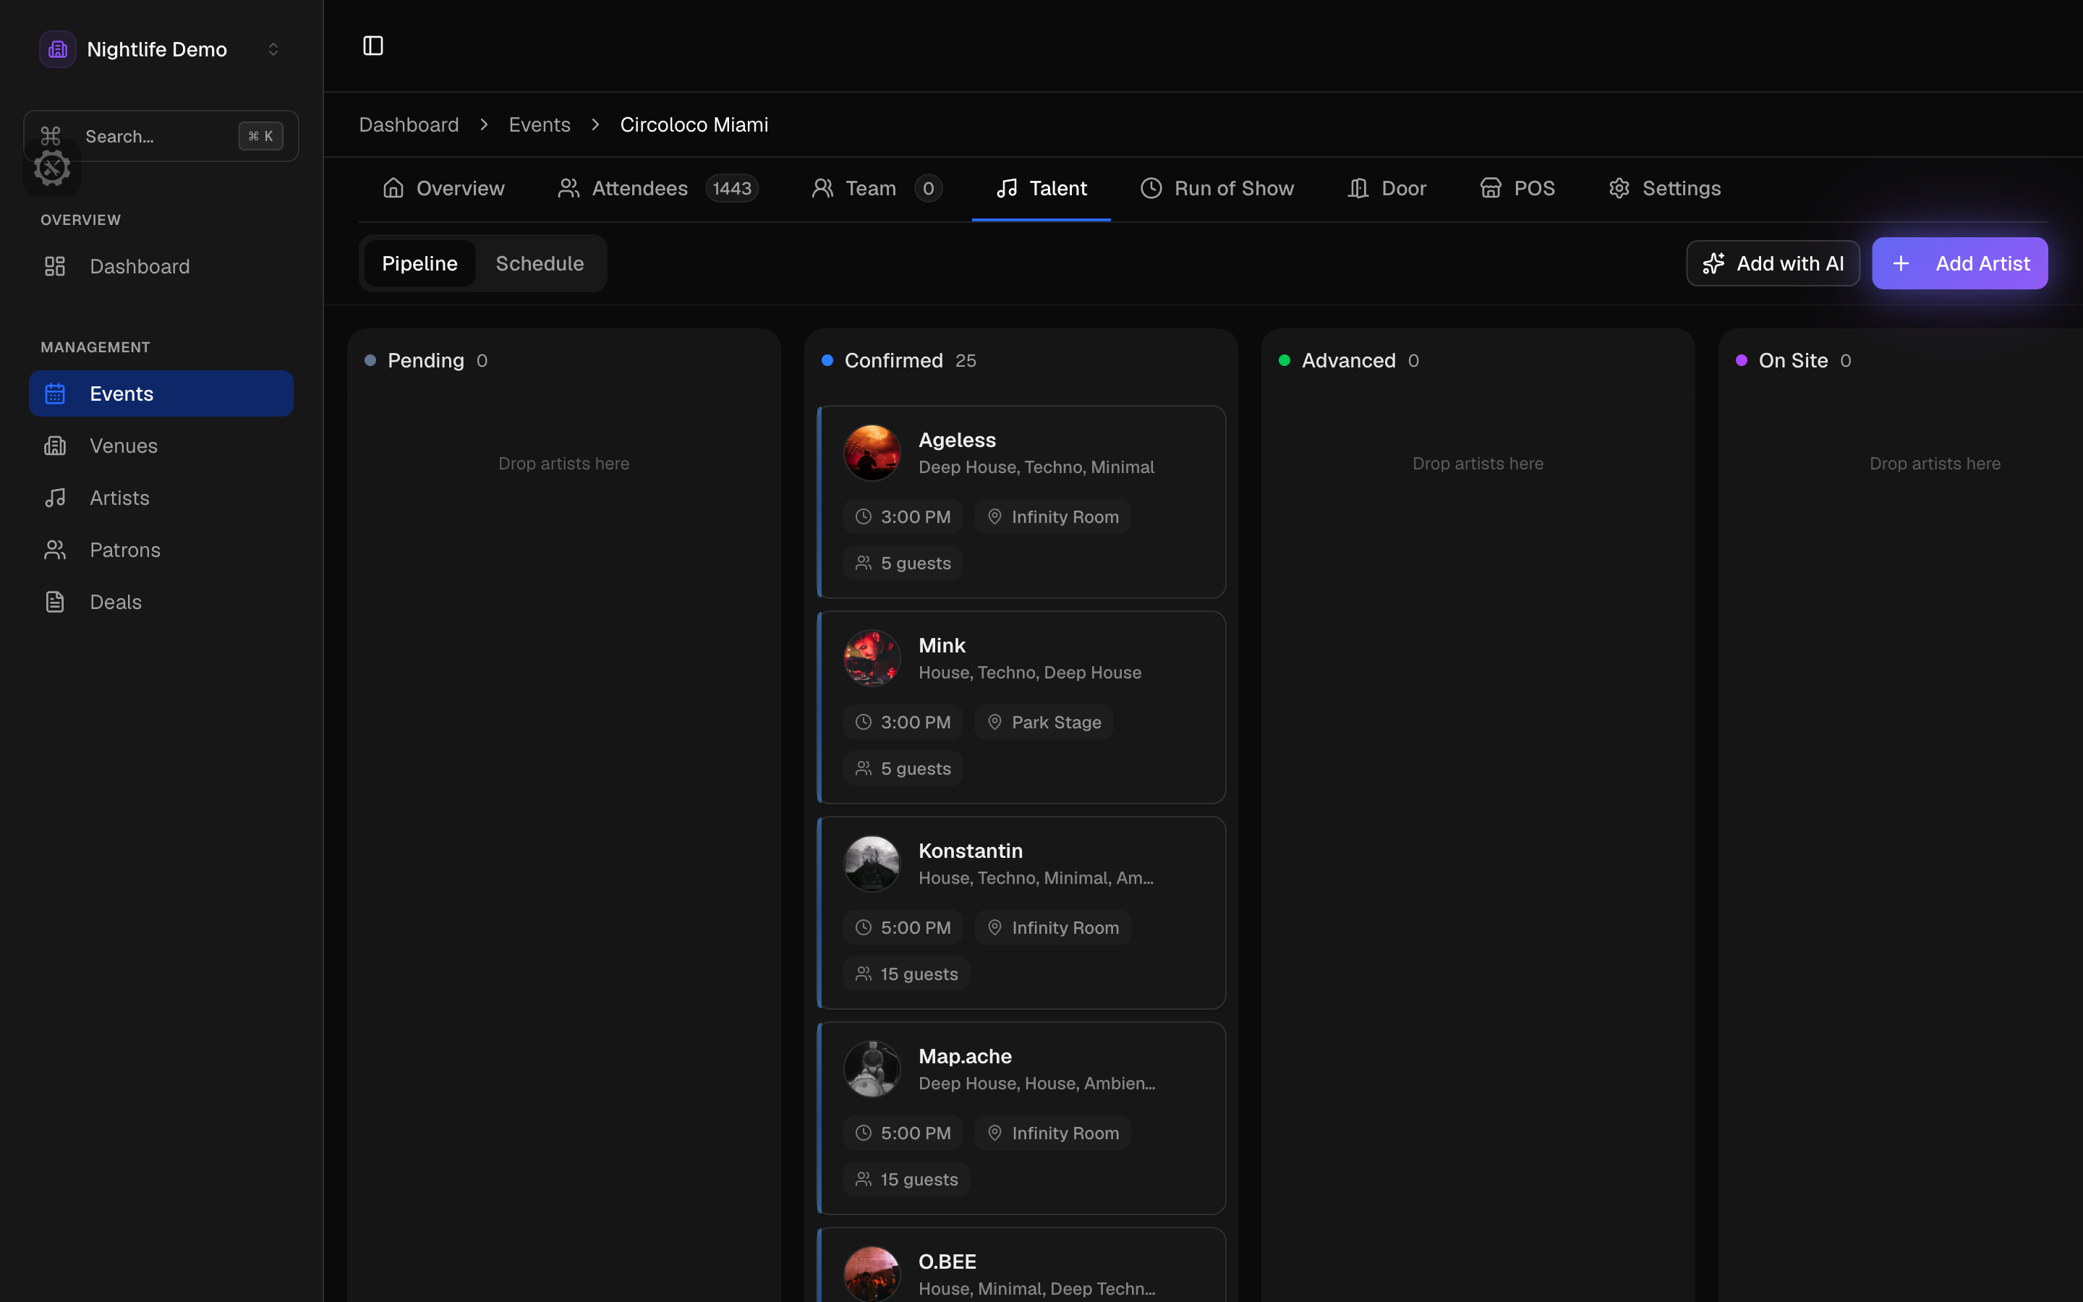Image resolution: width=2083 pixels, height=1302 pixels.
Task: Open Venues in the sidebar
Action: coord(161,446)
